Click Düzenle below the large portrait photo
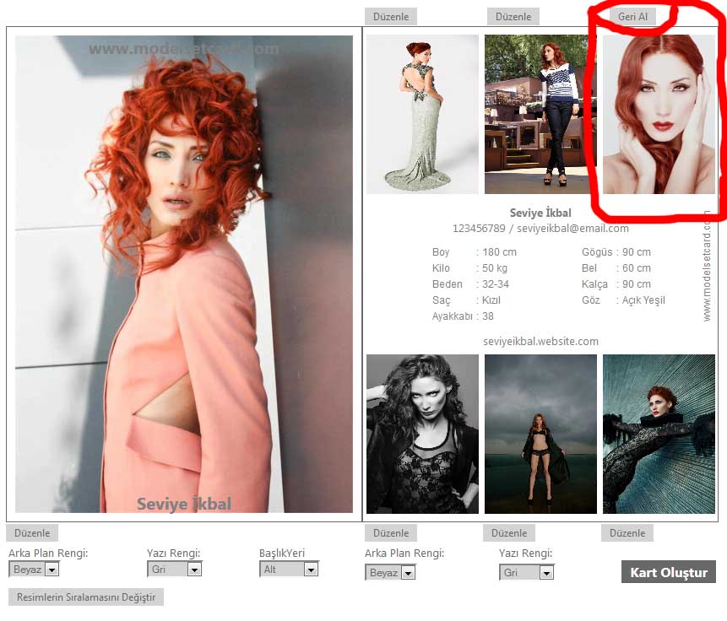 [x=32, y=533]
